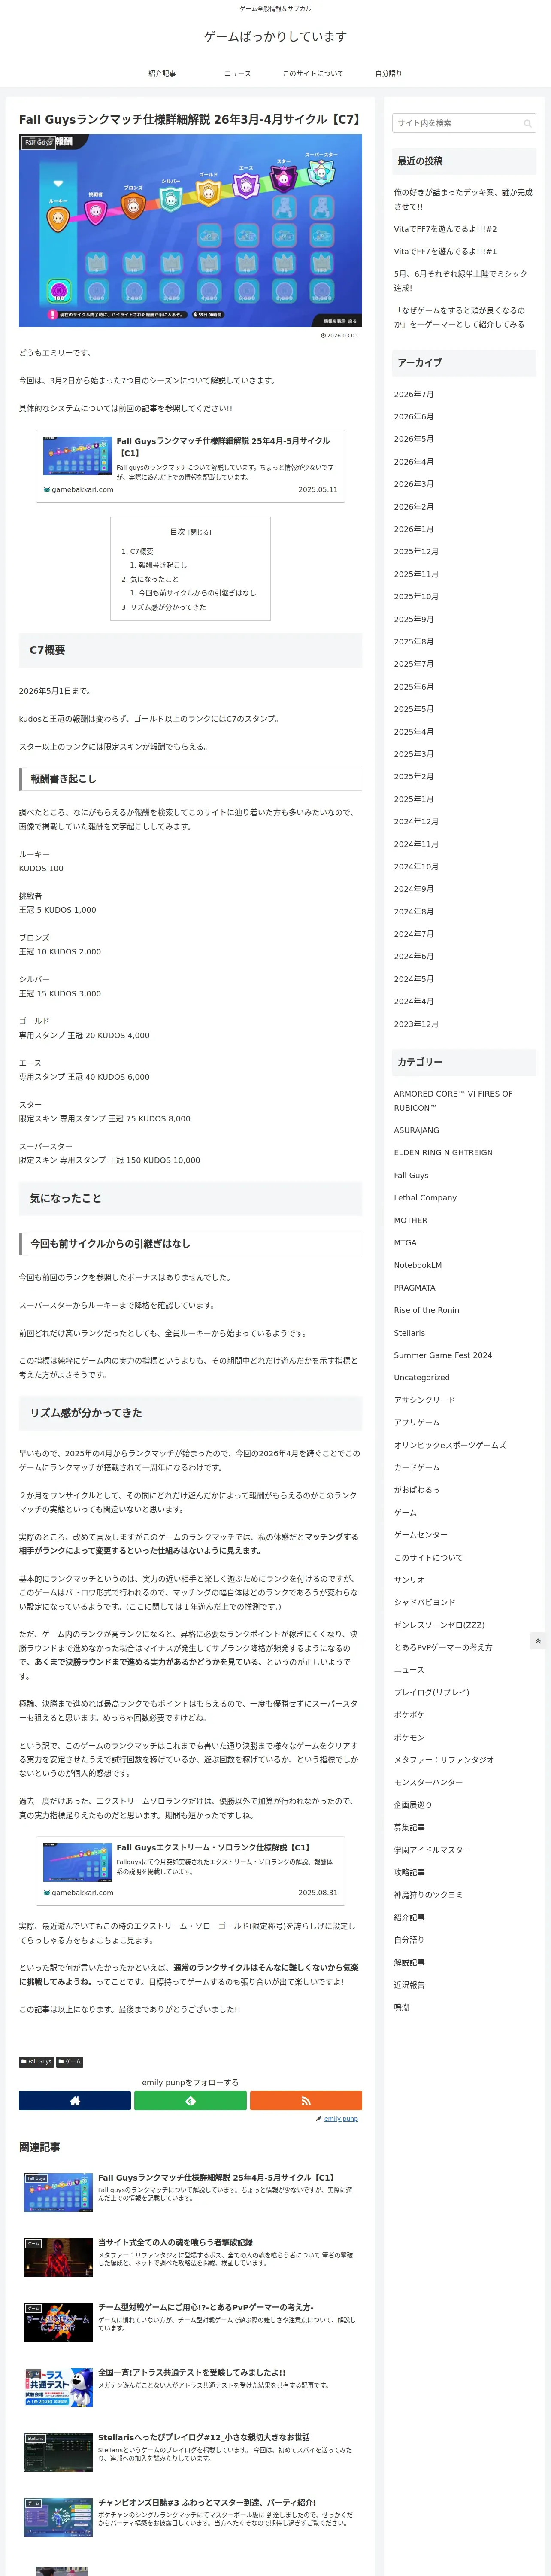
Task: Open the MTGA category
Action: click(x=405, y=1243)
